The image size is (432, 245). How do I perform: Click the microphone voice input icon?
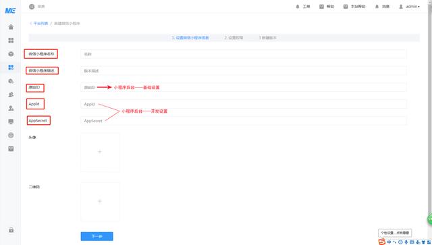[x=406, y=242]
